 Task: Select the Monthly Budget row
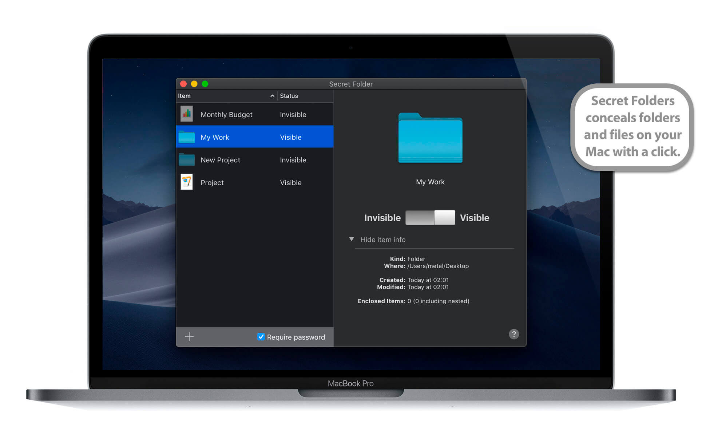click(226, 115)
